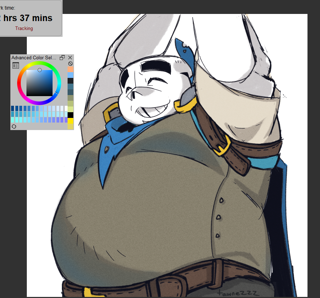
Task: Clear color history with the no-entry icon
Action: pyautogui.click(x=70, y=64)
